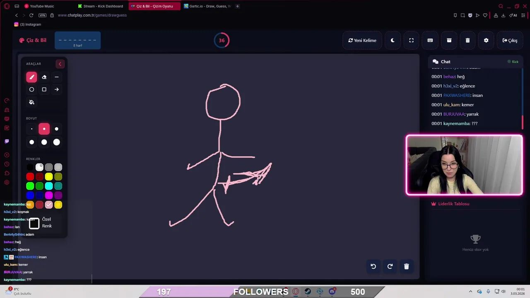Pick the bright green color swatch
Viewport: 530px width, 298px height.
click(30, 186)
